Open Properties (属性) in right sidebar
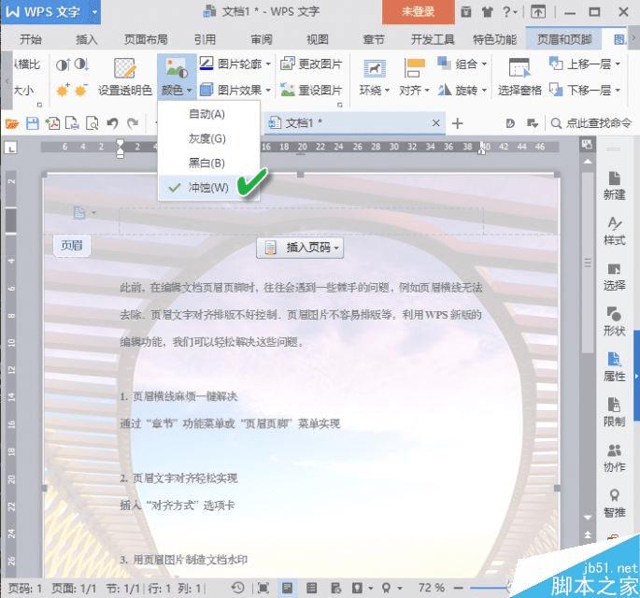 (x=614, y=367)
